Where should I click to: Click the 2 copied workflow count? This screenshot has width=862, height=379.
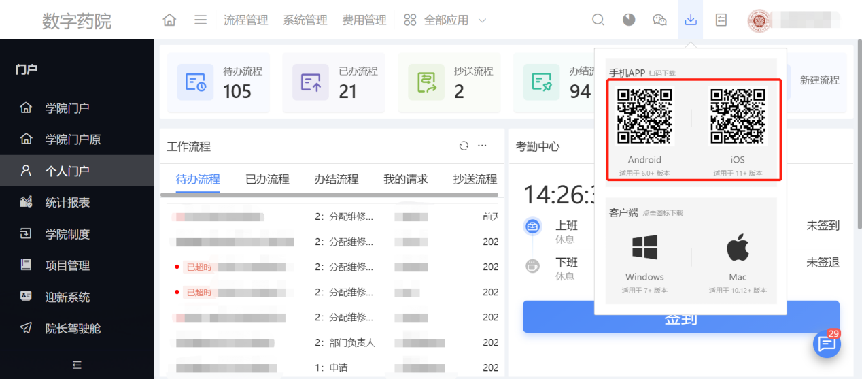tap(459, 91)
